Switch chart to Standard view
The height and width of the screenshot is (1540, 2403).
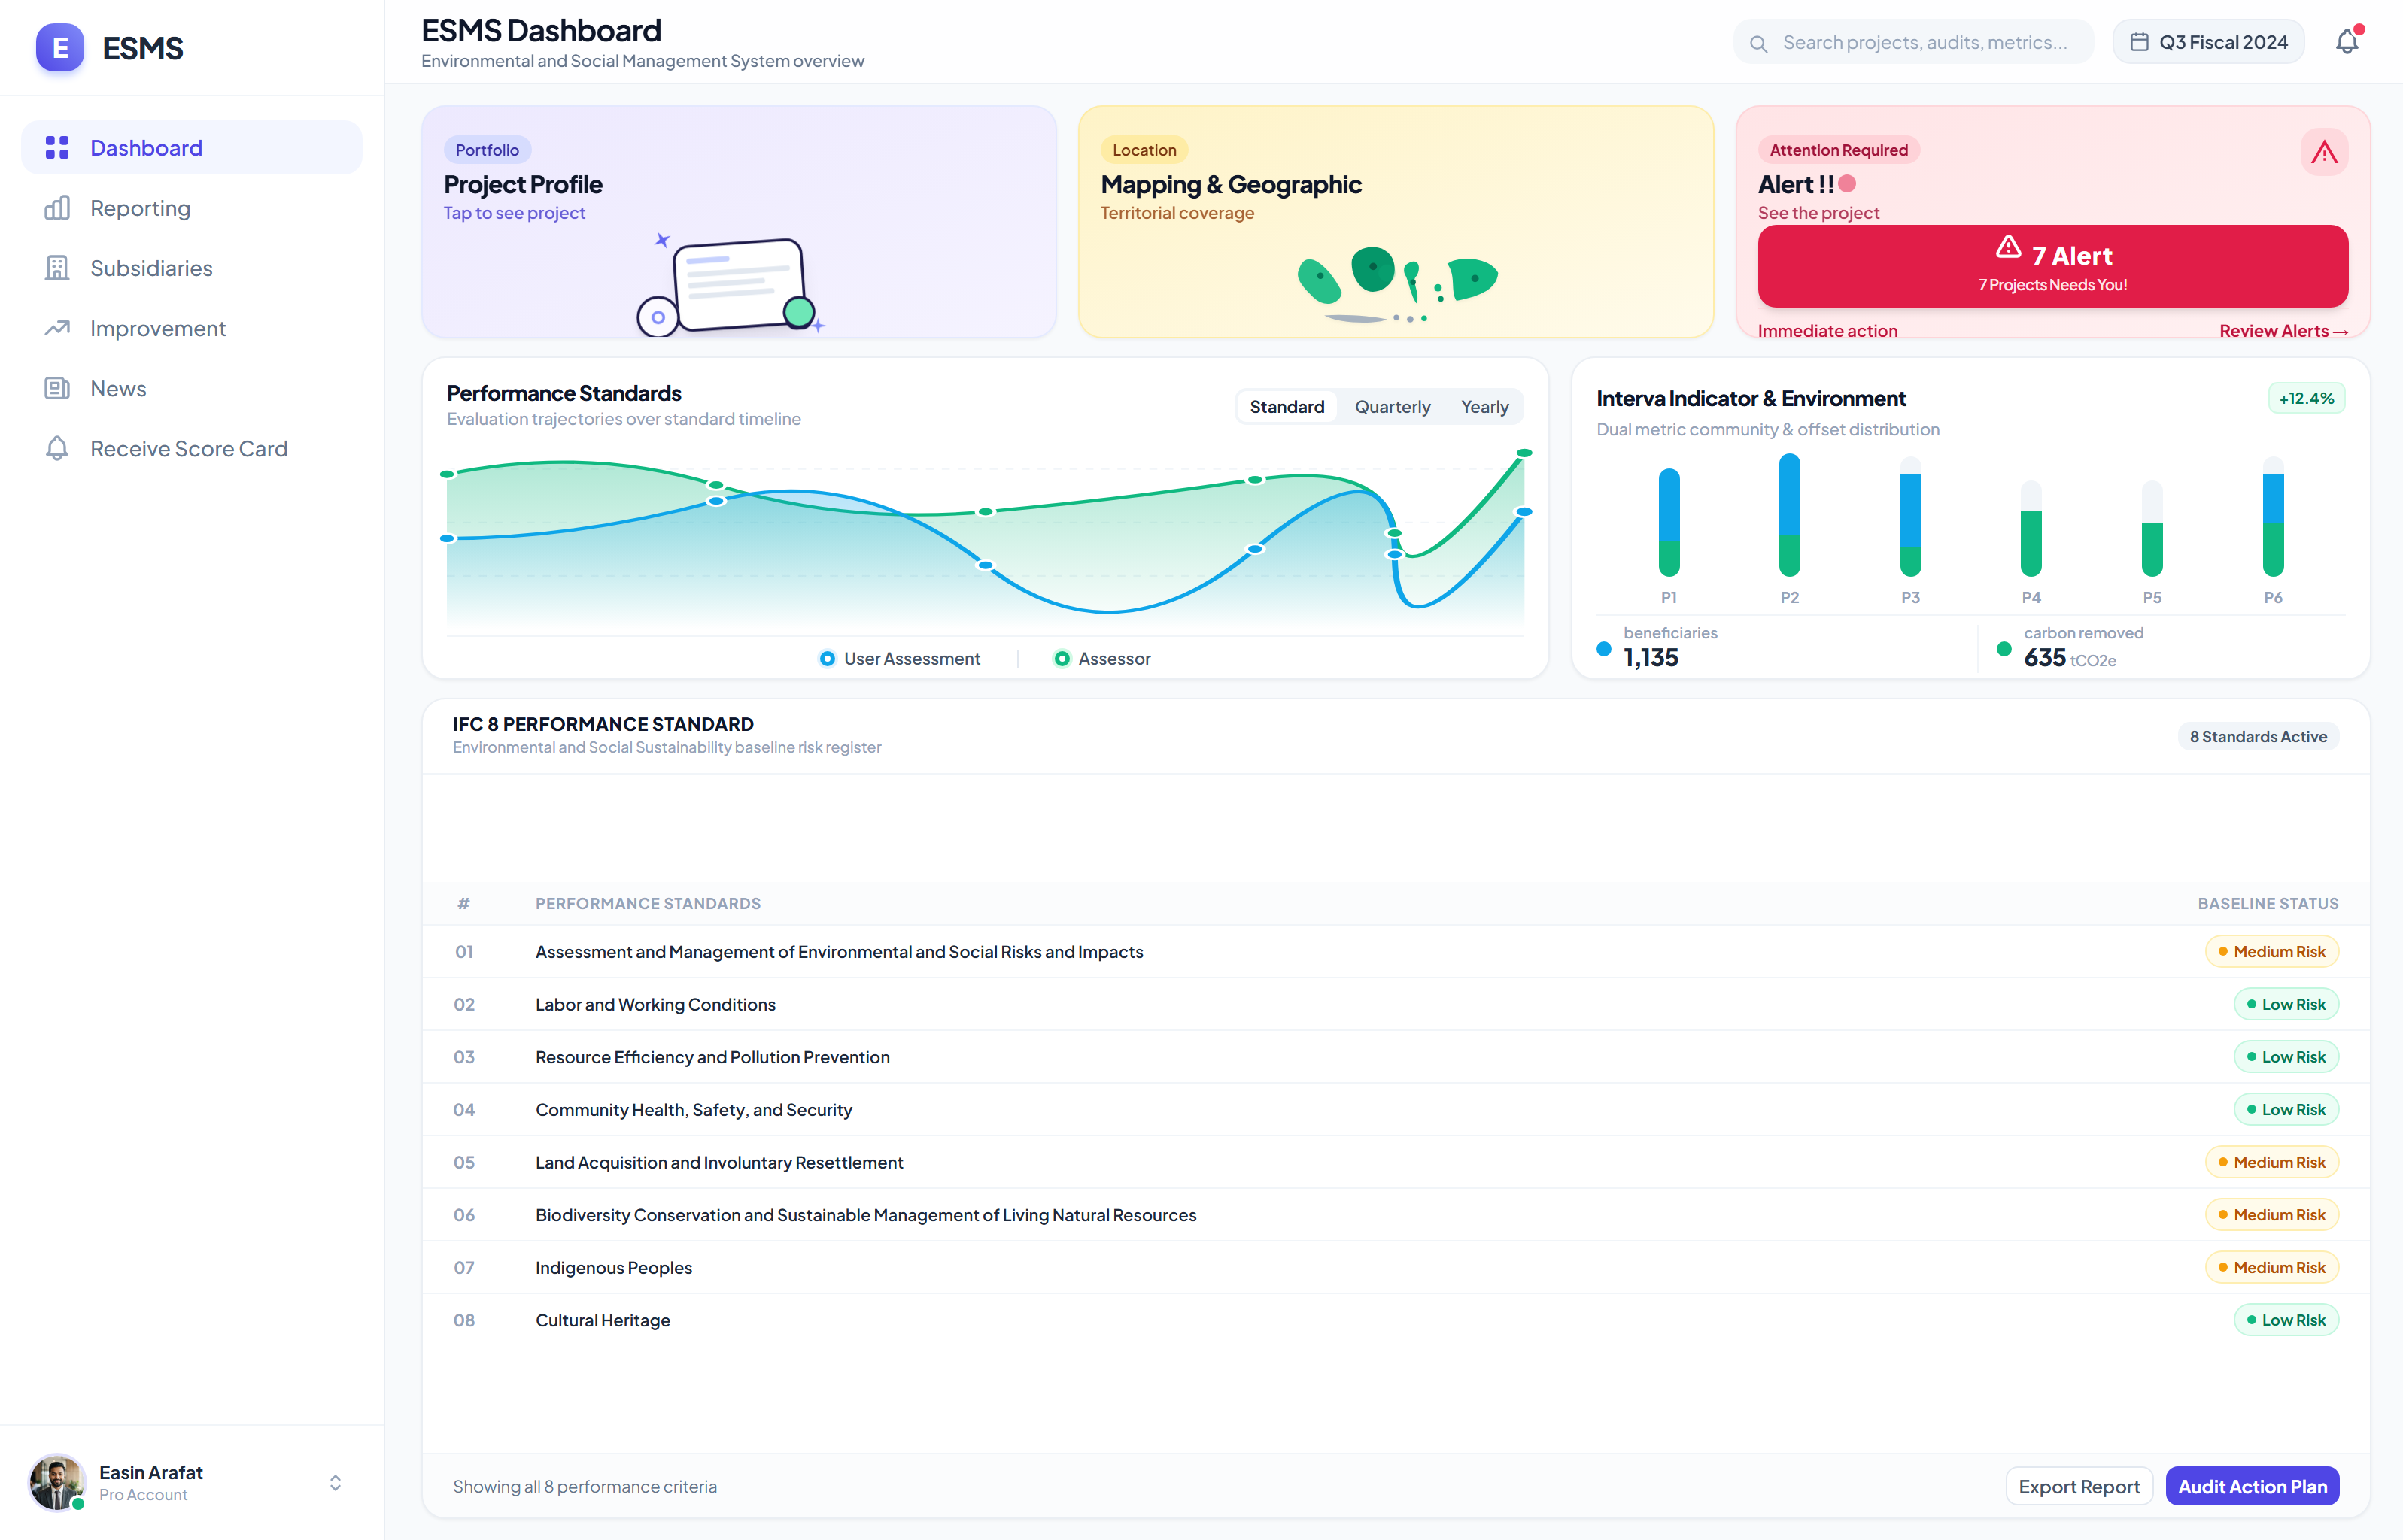[1287, 407]
